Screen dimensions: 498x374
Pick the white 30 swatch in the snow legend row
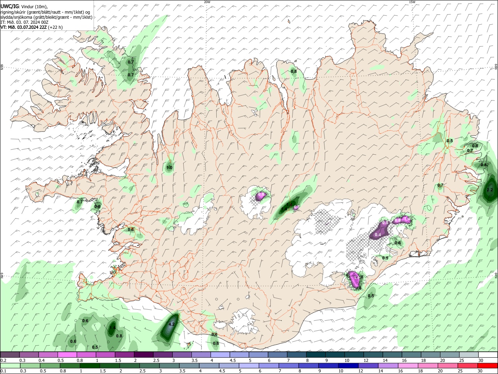[x=487, y=355]
